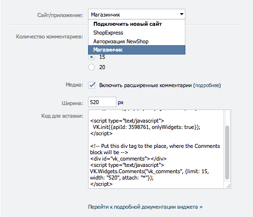Uncheck 'Включить расширенные комментарии' checkbox

pos(91,85)
